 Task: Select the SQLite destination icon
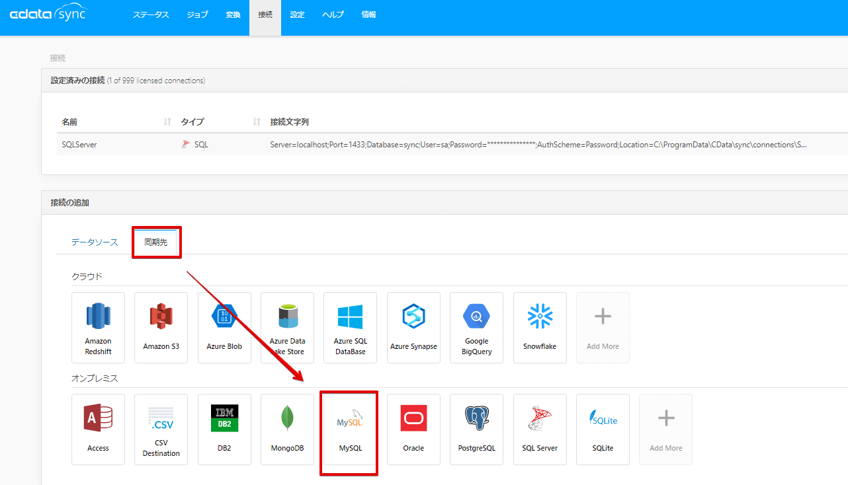[x=603, y=418]
